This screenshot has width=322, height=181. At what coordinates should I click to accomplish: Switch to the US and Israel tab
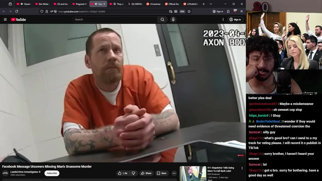(x=61, y=4)
